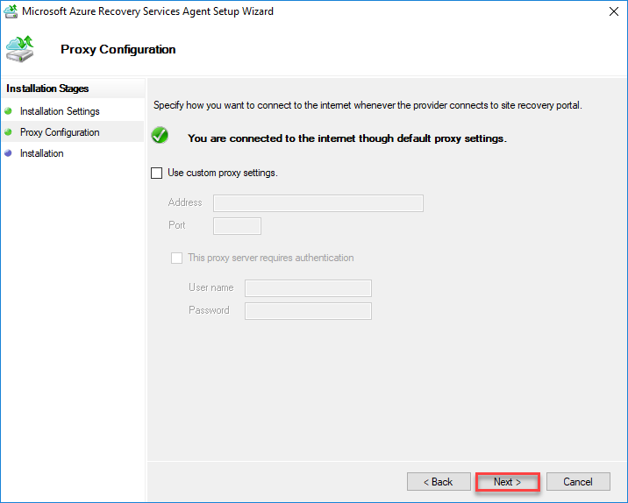The image size is (628, 503).
Task: Select Proxy Configuration stage in sidebar
Action: [x=60, y=132]
